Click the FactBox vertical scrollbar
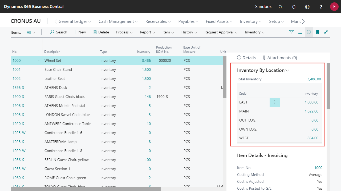This screenshot has height=191, width=341. coord(328,86)
